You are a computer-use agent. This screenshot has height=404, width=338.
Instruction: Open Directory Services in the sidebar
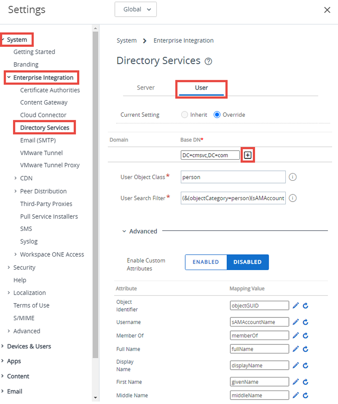45,128
